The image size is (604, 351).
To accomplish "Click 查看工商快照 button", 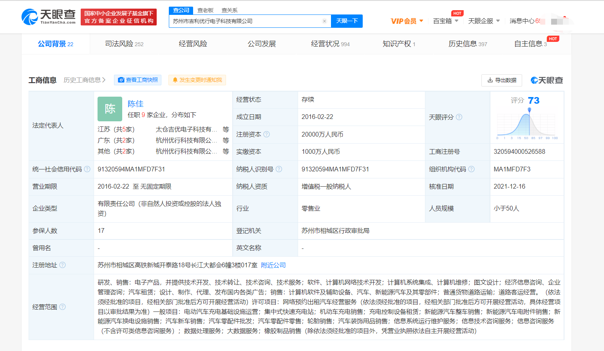I will point(138,80).
